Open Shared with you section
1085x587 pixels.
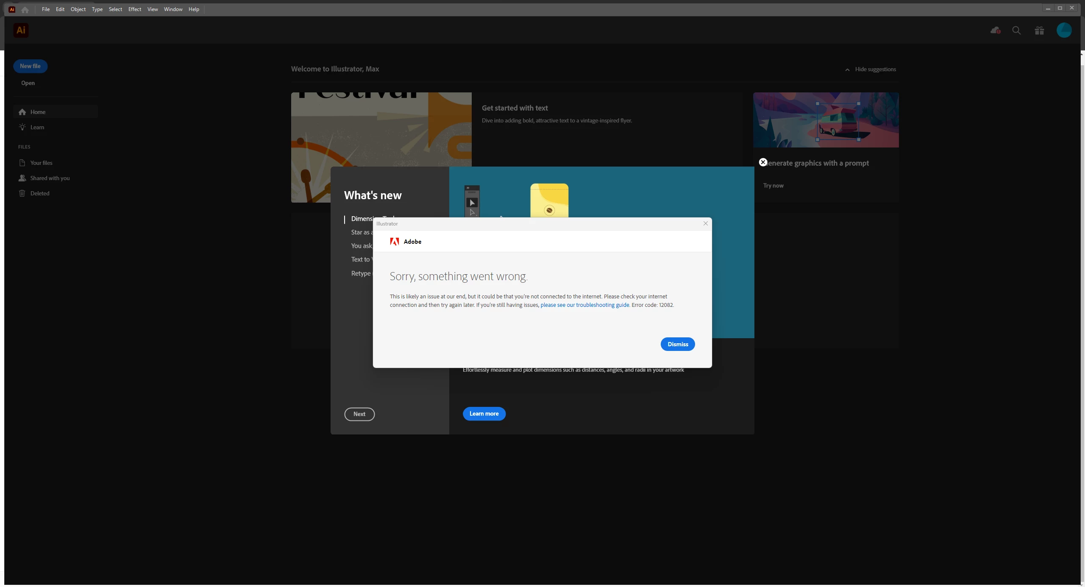click(49, 178)
